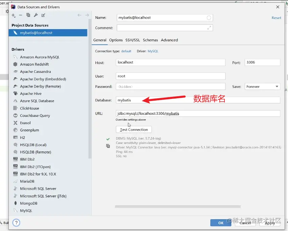
Task: Switch to the General tab
Action: coord(100,40)
